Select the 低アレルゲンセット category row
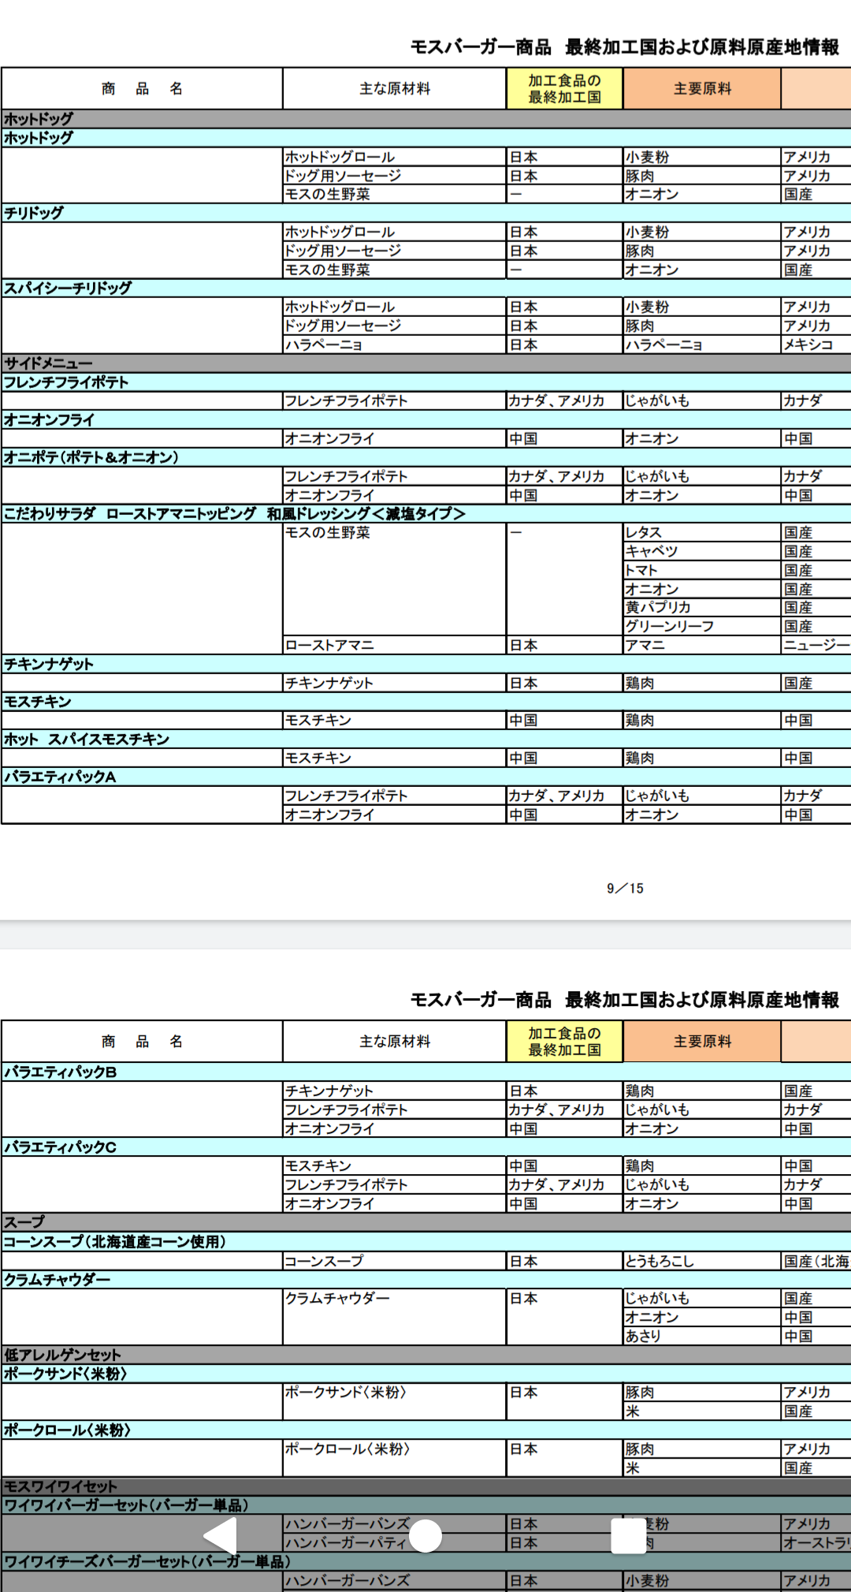The width and height of the screenshot is (851, 1592). click(425, 1355)
